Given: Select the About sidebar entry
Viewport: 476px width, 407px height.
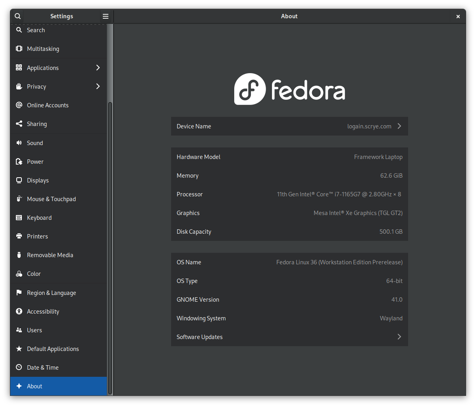Looking at the screenshot, I should click(x=59, y=386).
